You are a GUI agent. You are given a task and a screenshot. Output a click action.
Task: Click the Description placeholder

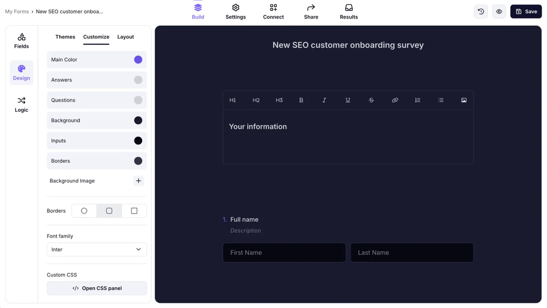pyautogui.click(x=246, y=230)
